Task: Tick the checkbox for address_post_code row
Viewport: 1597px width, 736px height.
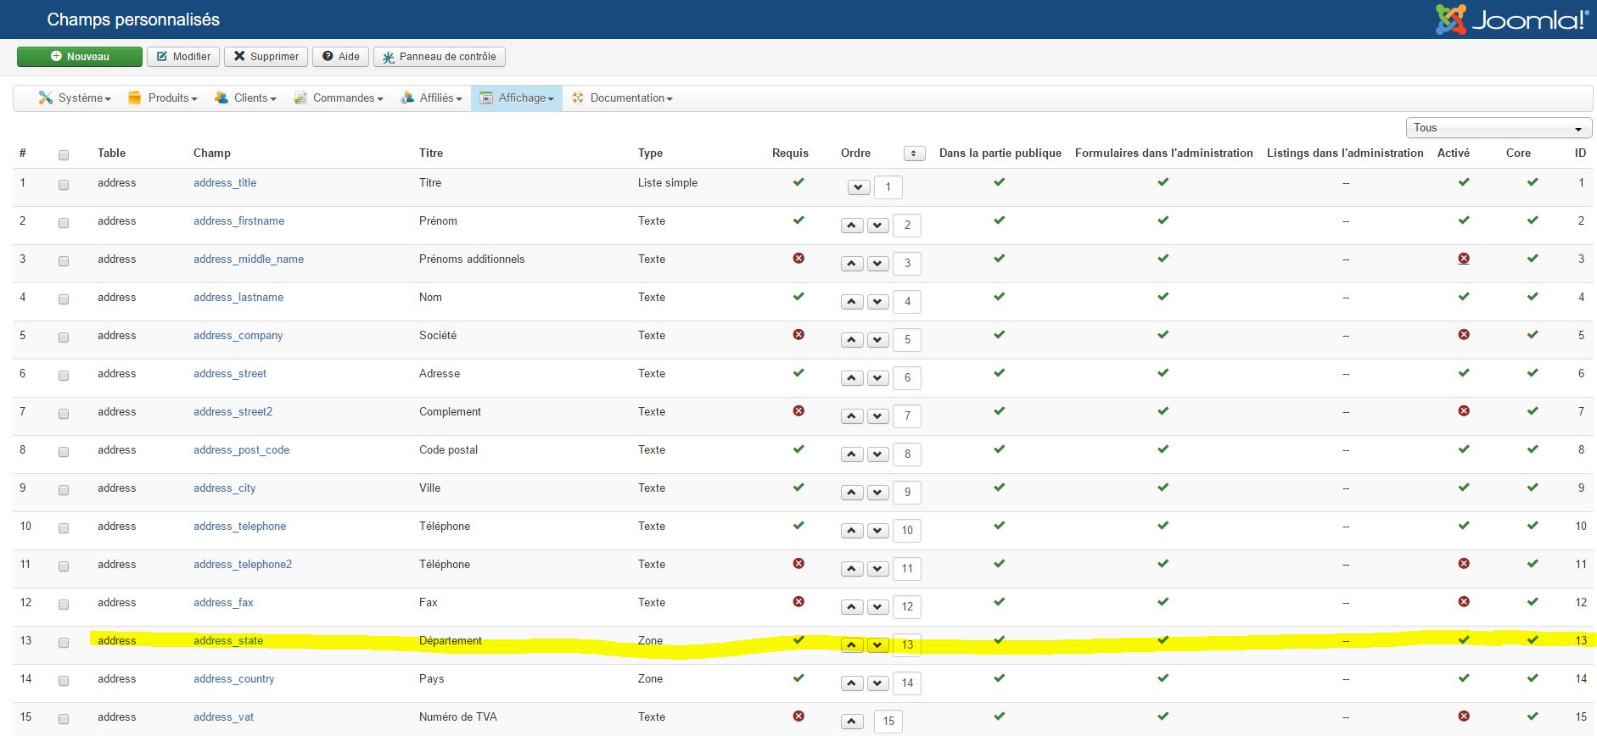Action: coord(64,452)
